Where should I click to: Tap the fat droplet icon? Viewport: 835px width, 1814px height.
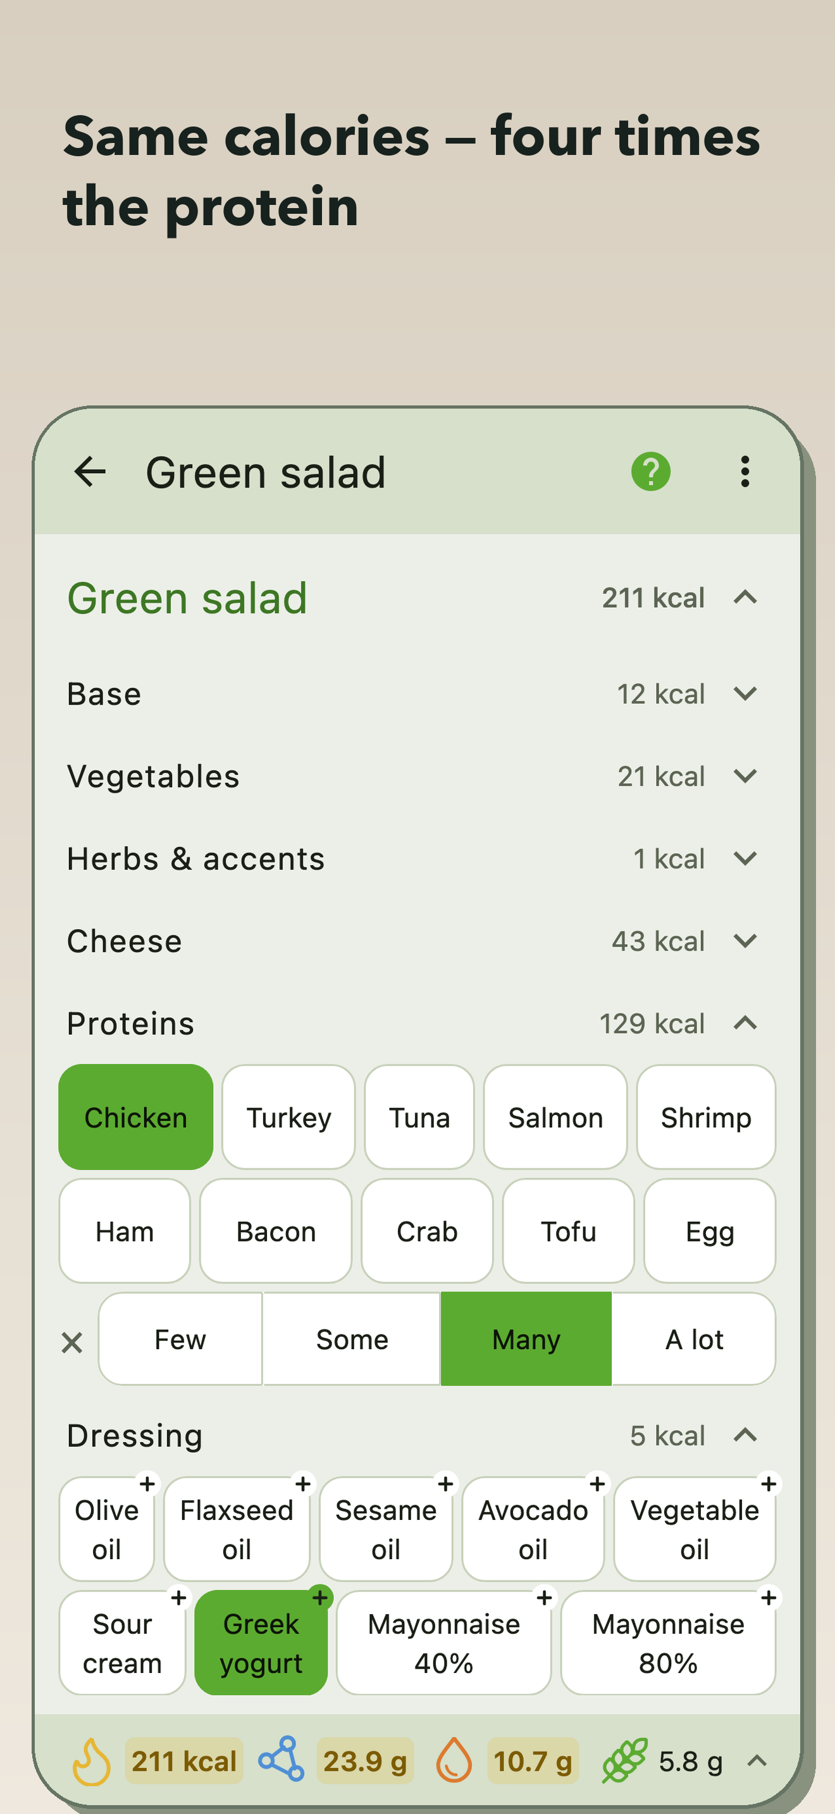tap(454, 1760)
